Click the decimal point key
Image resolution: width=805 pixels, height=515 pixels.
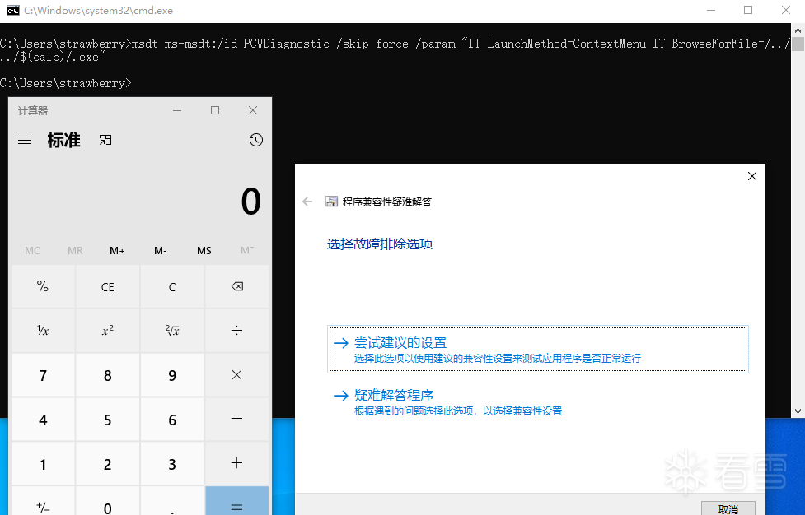(172, 502)
